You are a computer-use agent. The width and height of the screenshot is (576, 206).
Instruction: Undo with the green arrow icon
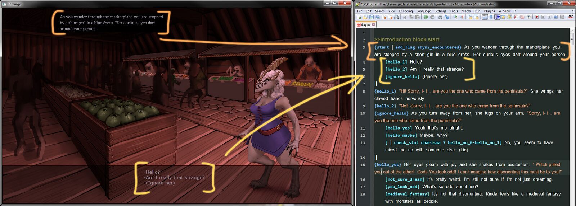[426, 17]
